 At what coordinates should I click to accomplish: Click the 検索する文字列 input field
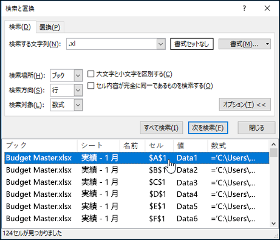coord(112,44)
